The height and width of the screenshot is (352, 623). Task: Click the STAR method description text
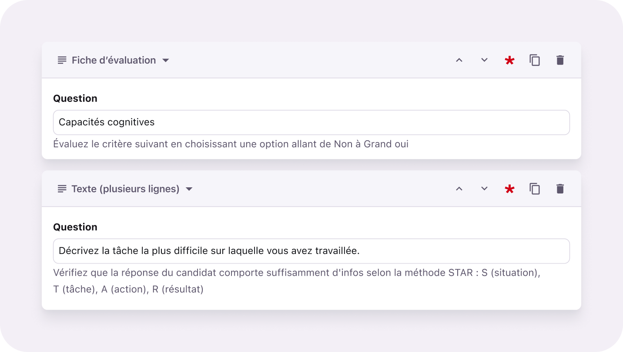[296, 273]
